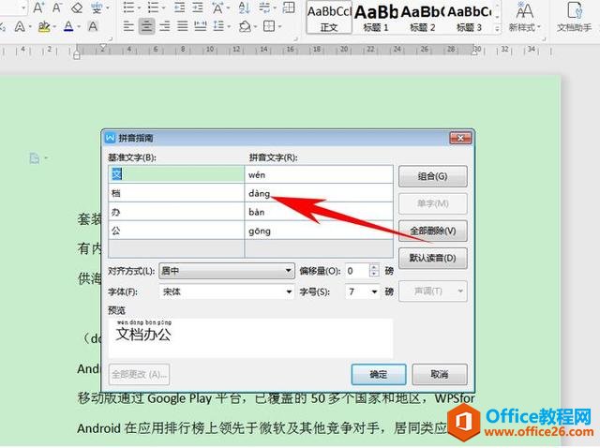
Task: Click the text effects outlined A icon
Action: pos(20,26)
